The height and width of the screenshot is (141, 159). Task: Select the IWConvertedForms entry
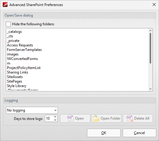22,59
